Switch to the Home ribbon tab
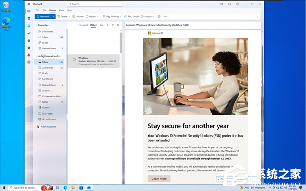 (x=53, y=10)
